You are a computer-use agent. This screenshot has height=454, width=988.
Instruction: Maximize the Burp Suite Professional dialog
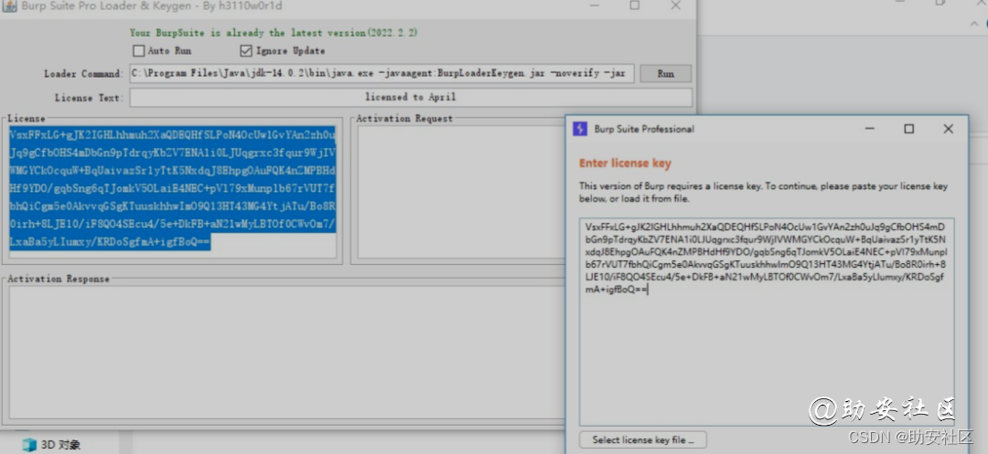click(x=908, y=129)
